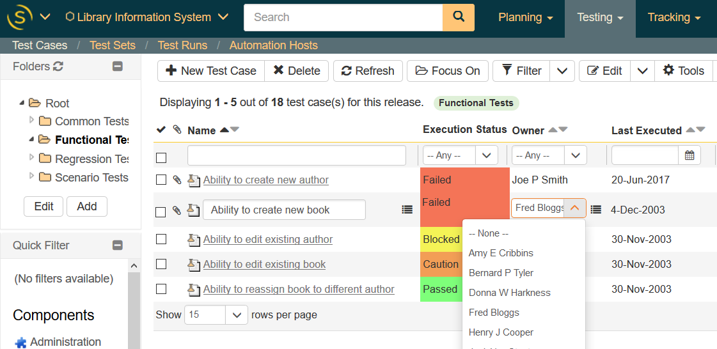717x349 pixels.
Task: Check the box for 'Ability to edit existing author'
Action: pyautogui.click(x=161, y=239)
